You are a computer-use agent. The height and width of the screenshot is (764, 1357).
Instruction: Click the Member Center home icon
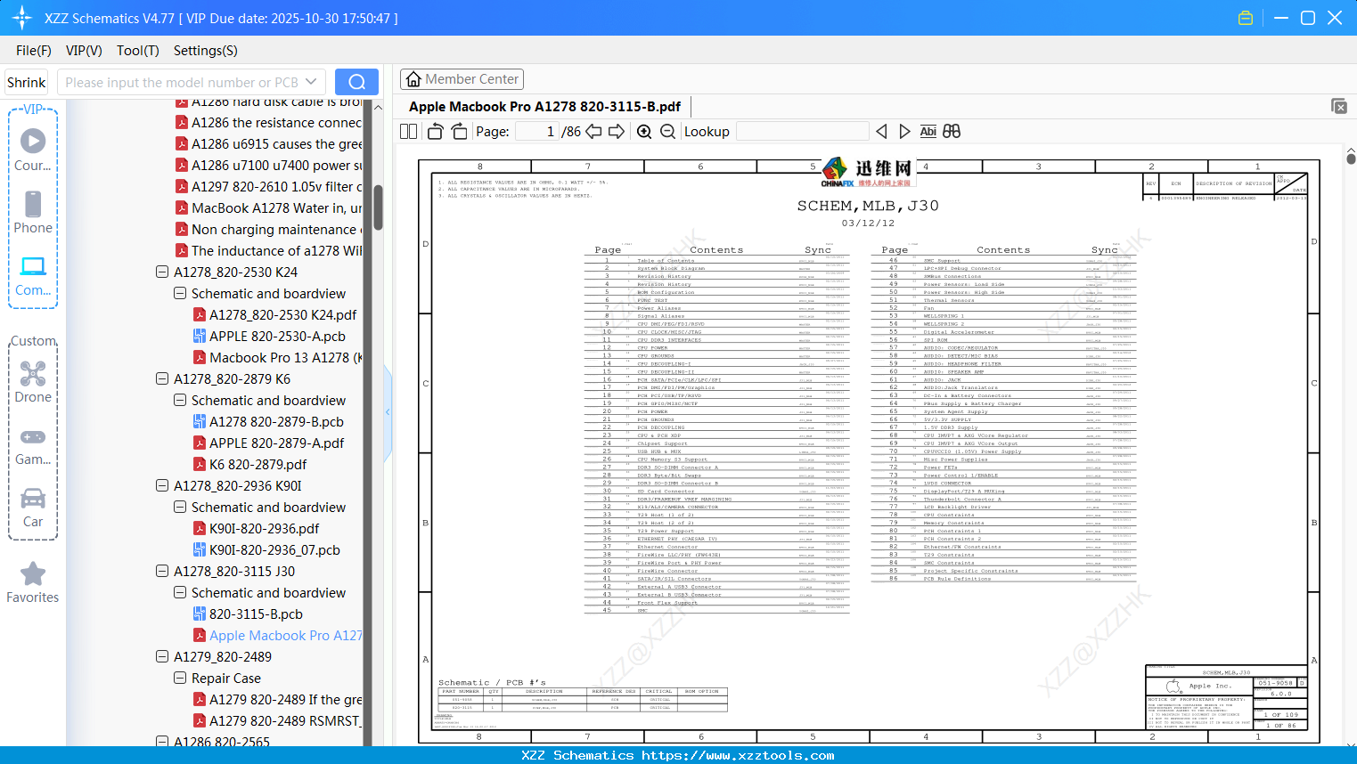tap(413, 79)
